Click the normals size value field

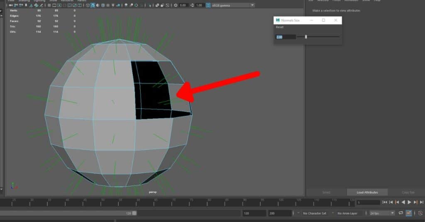286,37
